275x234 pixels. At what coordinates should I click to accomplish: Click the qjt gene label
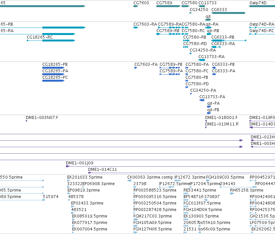pos(208,16)
